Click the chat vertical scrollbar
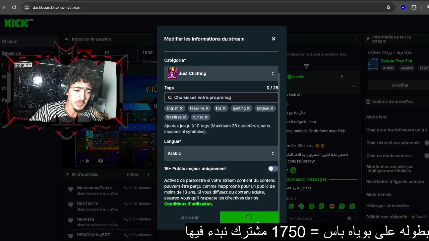This screenshot has height=241, width=429. [x=361, y=164]
